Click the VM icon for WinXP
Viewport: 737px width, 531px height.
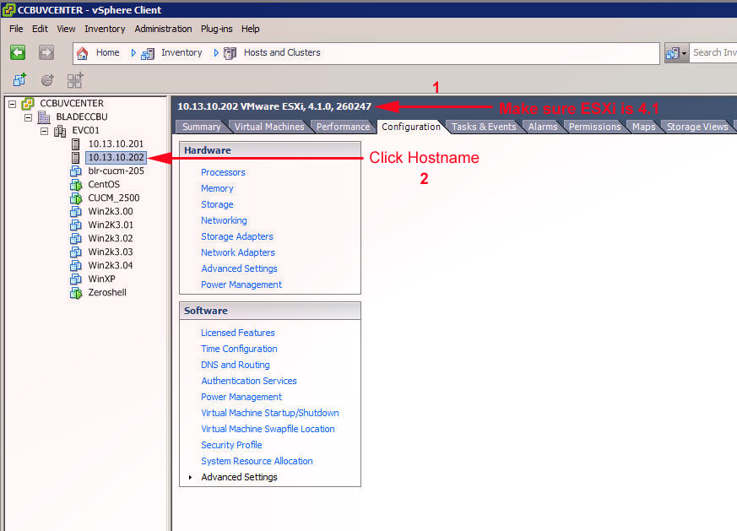point(76,279)
